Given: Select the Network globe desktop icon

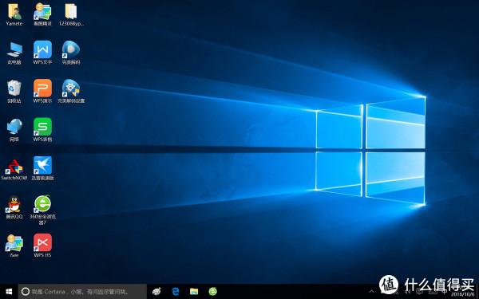Looking at the screenshot, I should point(14,130).
